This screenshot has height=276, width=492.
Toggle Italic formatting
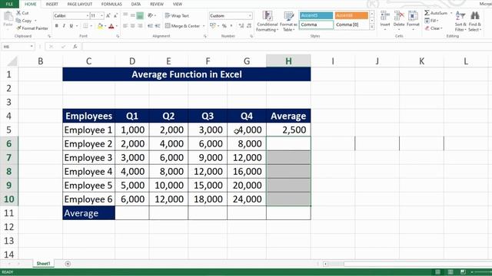pyautogui.click(x=64, y=26)
